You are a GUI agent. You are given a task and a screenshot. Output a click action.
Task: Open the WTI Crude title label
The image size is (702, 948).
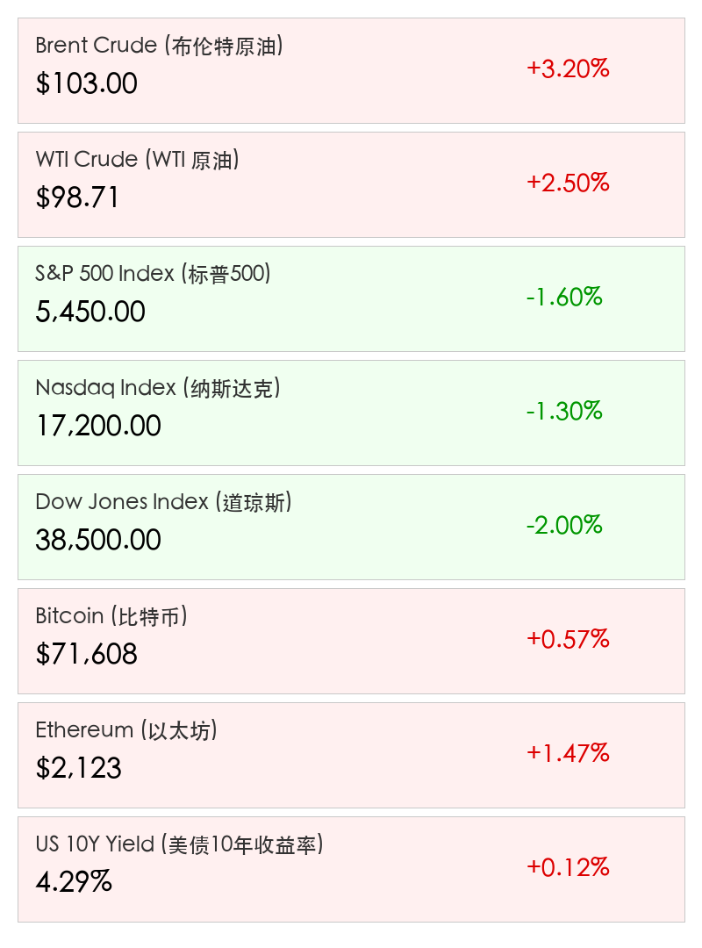137,160
